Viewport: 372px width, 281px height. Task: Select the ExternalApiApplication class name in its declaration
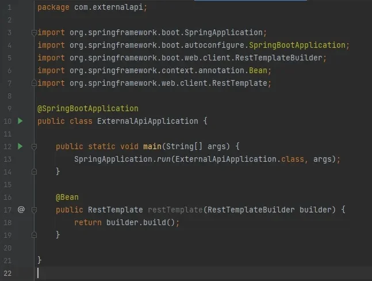148,121
